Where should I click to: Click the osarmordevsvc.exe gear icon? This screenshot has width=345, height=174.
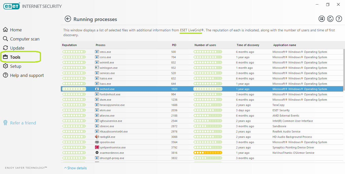pyautogui.click(x=97, y=153)
